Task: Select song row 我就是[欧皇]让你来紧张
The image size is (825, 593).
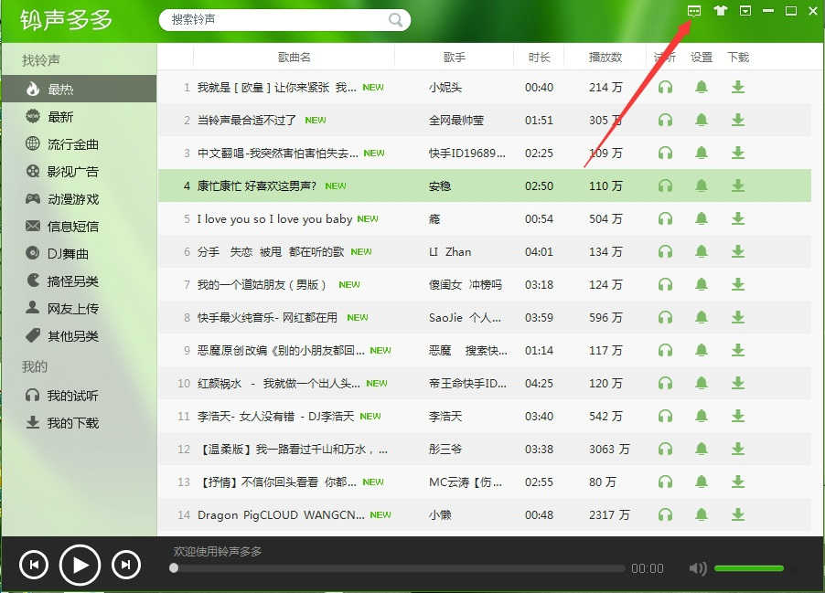Action: pos(484,88)
